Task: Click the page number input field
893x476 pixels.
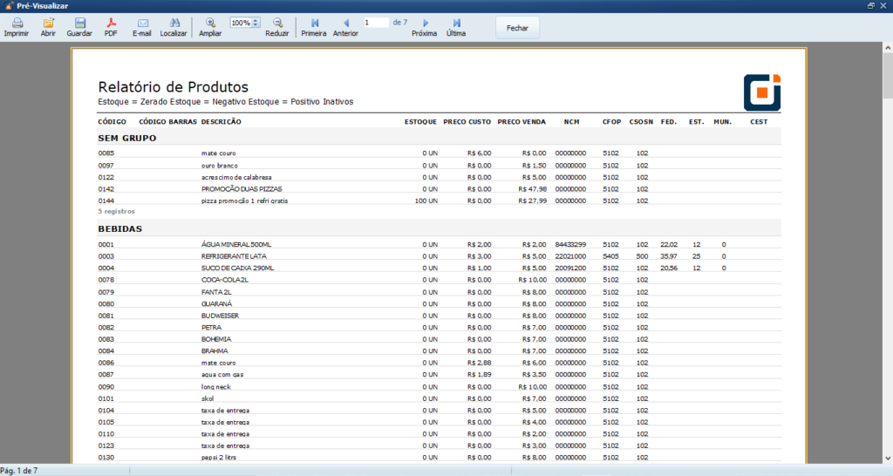Action: click(375, 23)
